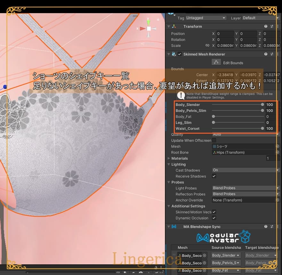Open Skinned Mesh Renderer kebab menu

tap(277, 54)
